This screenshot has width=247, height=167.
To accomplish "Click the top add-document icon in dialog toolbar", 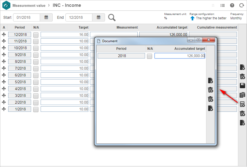I will [210, 81].
